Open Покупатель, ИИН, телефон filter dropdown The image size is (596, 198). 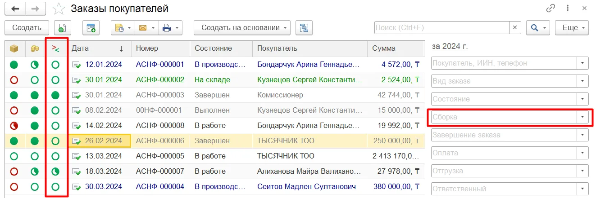pyautogui.click(x=583, y=63)
